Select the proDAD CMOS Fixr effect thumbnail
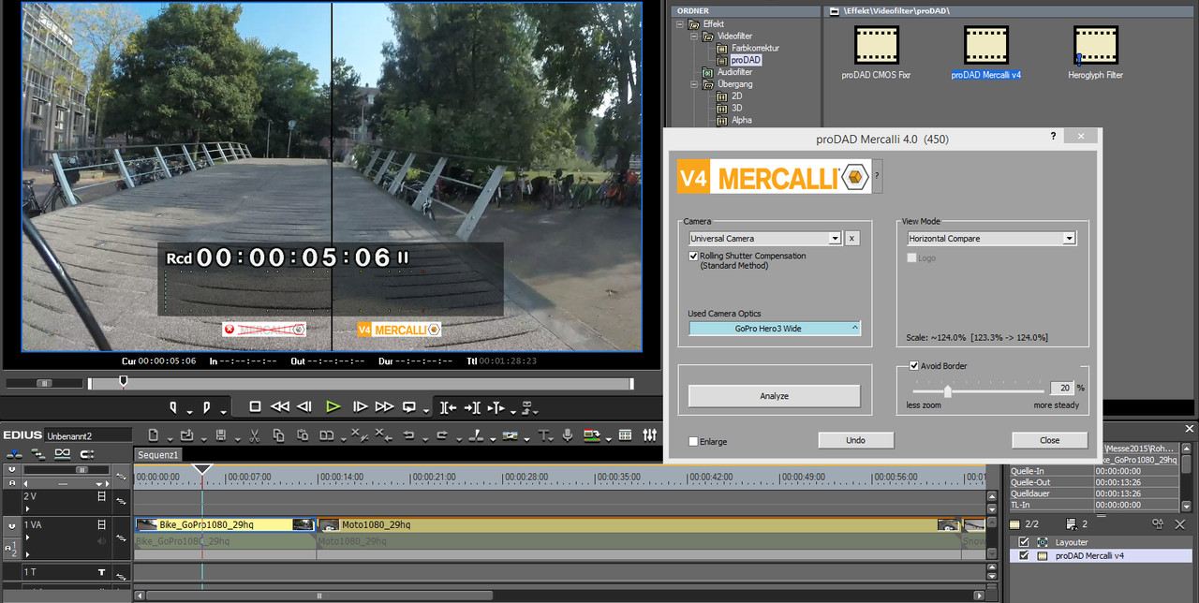 (875, 44)
